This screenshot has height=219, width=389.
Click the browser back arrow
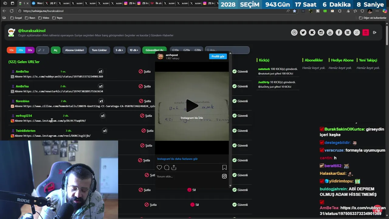pyautogui.click(x=4, y=11)
